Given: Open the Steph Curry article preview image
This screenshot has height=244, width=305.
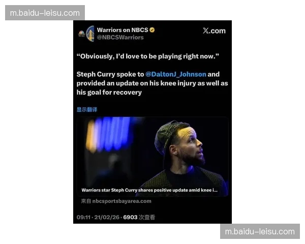Looking at the screenshot, I should [x=152, y=157].
